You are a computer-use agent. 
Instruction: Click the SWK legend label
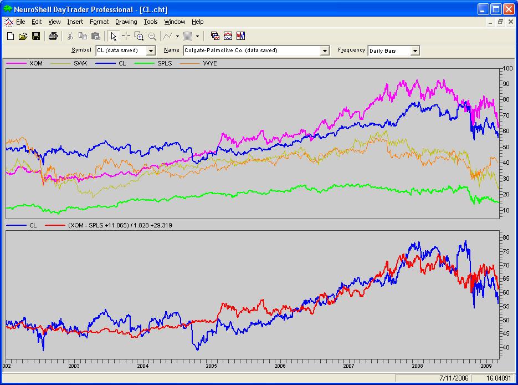(80, 63)
